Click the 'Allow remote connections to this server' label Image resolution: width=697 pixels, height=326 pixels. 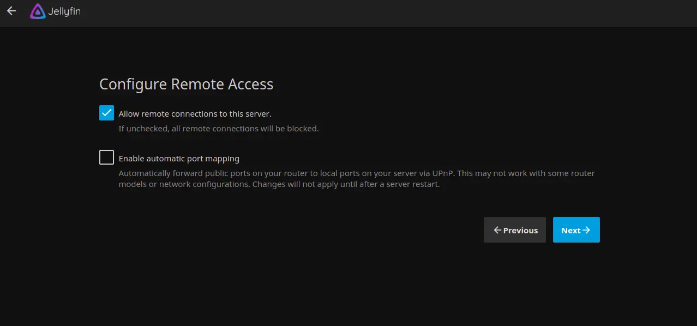coord(195,114)
